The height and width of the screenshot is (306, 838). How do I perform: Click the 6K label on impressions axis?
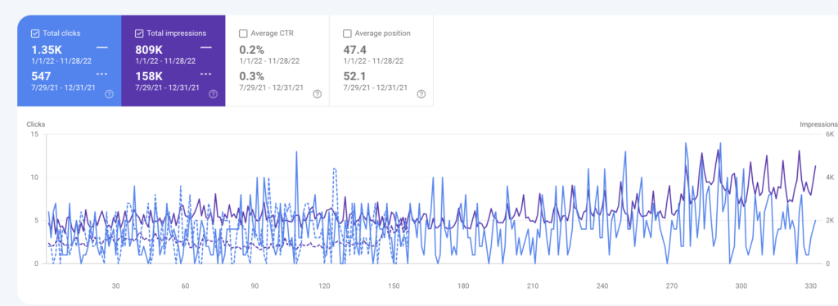[830, 134]
